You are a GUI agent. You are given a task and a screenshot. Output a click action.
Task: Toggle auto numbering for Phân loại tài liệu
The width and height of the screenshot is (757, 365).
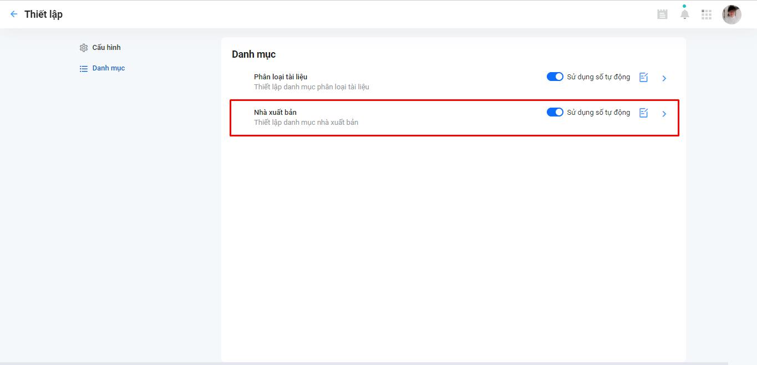[555, 77]
